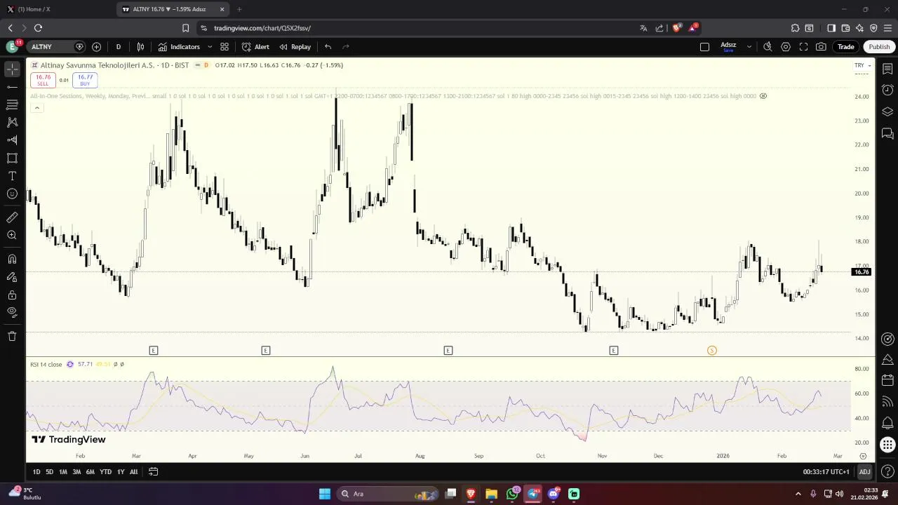Select the 1D time range
Screen dimensions: 898x505
coord(36,472)
